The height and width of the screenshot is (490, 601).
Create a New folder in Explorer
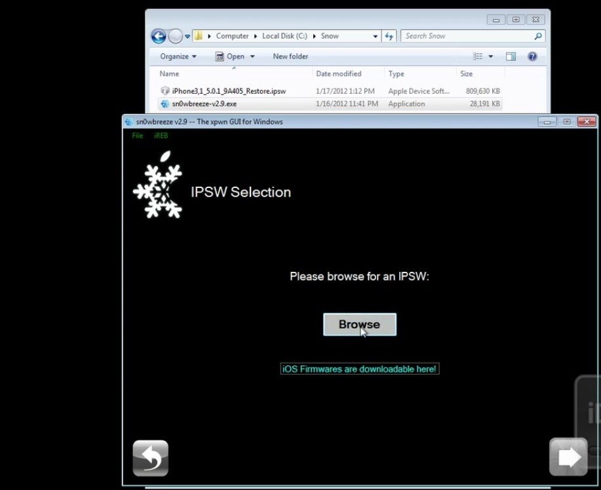coord(290,56)
